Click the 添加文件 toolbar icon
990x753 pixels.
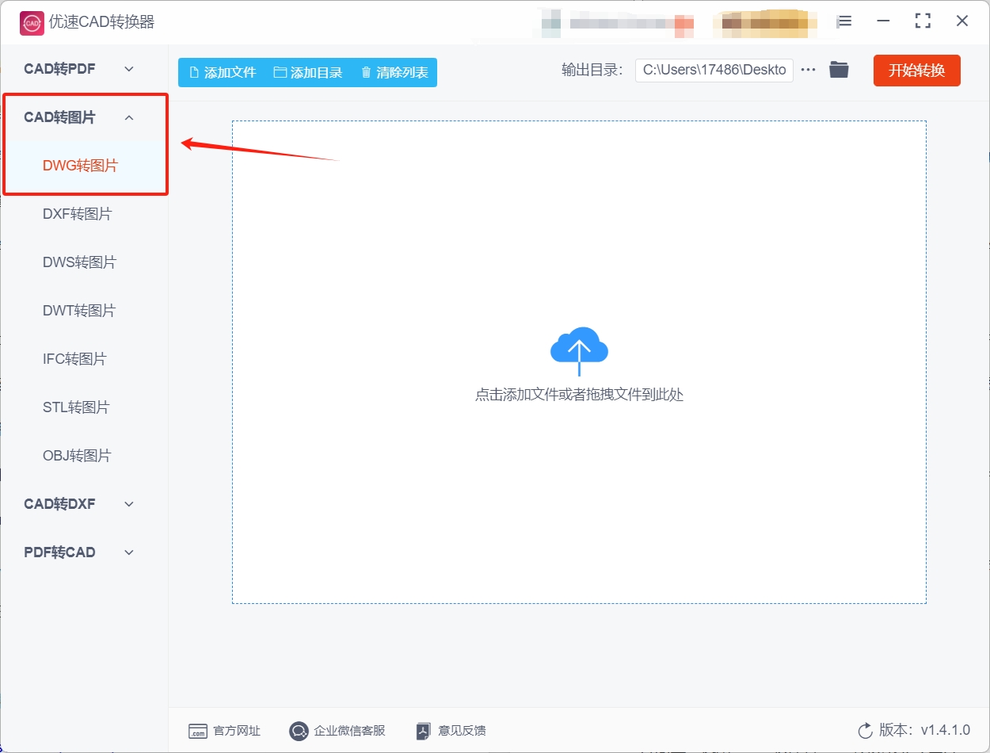coord(194,71)
